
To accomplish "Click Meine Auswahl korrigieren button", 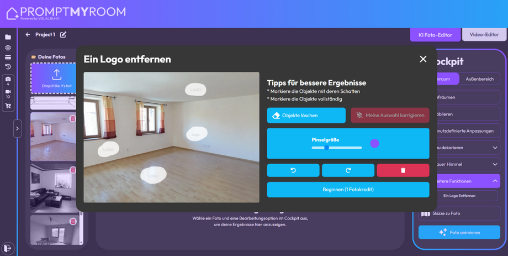I will click(390, 116).
